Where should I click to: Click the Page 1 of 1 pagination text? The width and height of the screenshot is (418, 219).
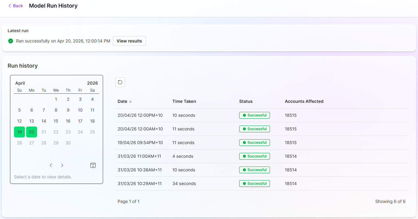pyautogui.click(x=128, y=201)
